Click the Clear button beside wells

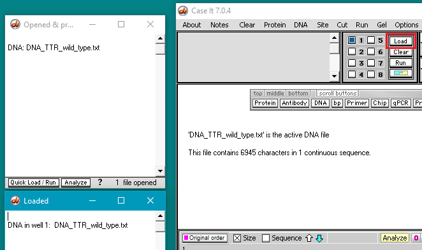tap(401, 52)
